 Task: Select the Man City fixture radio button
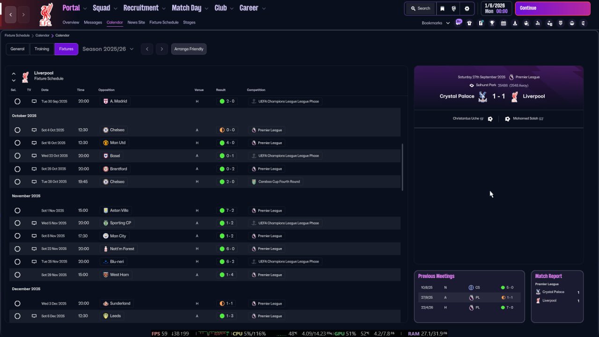click(x=17, y=236)
